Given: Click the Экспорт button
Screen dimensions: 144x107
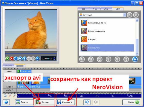Looking at the screenshot, I should point(45,102).
